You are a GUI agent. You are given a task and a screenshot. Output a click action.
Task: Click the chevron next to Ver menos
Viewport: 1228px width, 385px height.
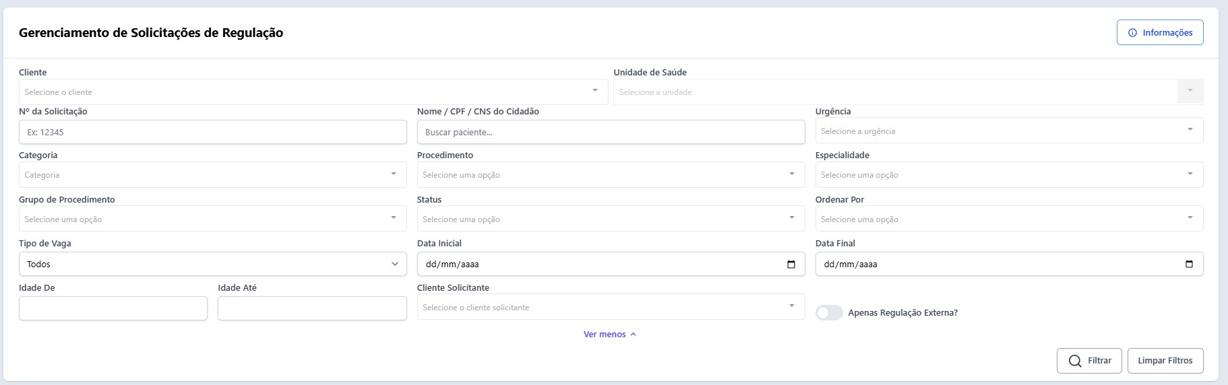click(x=633, y=335)
